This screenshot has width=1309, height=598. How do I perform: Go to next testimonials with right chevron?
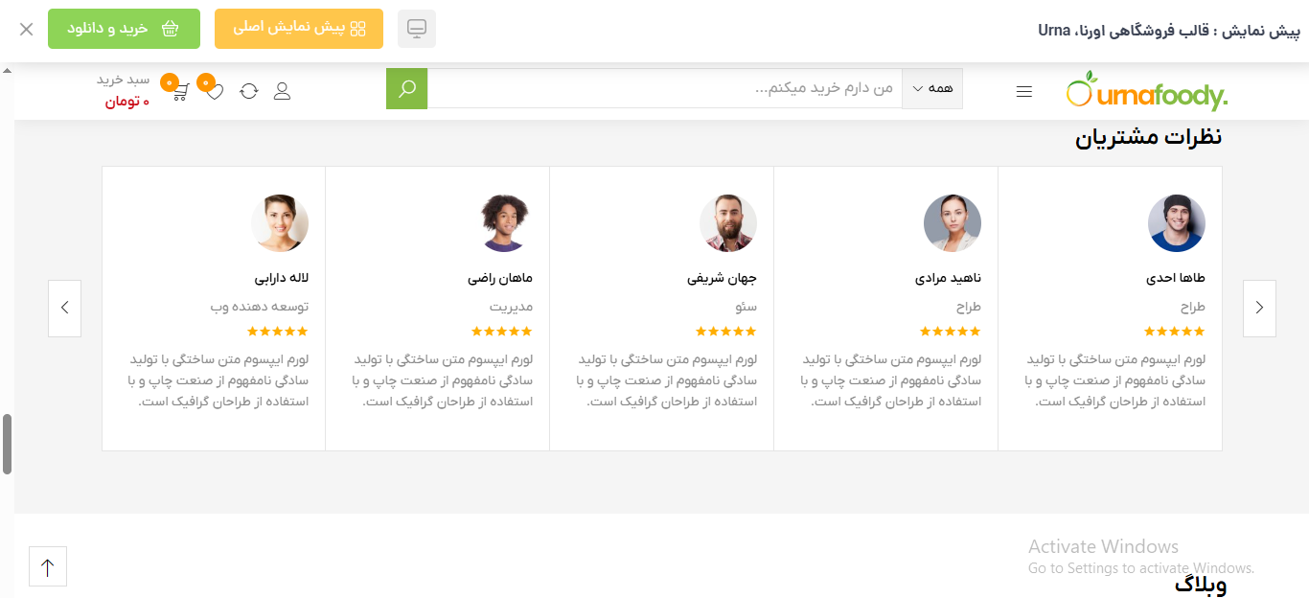coord(1259,308)
